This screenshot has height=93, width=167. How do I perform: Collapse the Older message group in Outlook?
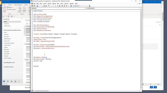tap(26, 60)
